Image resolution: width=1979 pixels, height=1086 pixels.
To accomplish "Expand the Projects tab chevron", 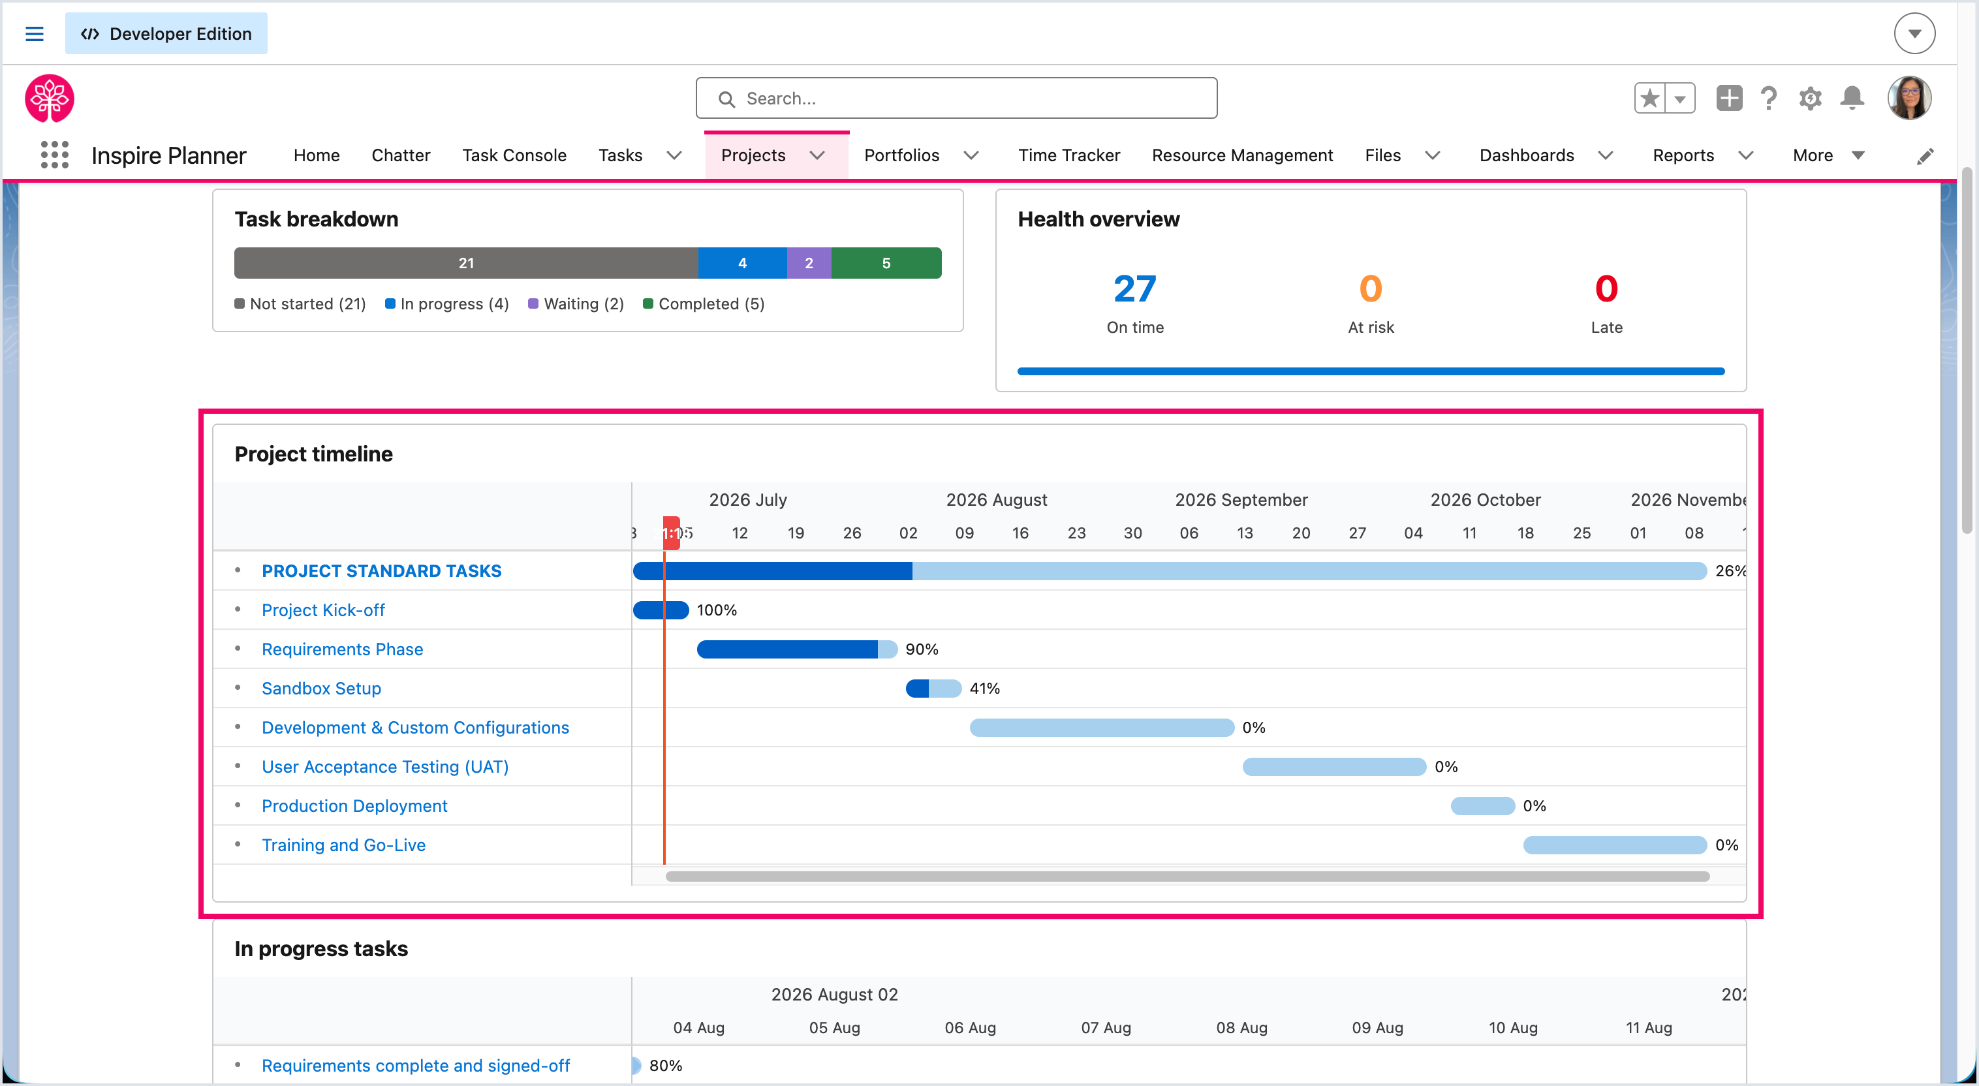I will (x=817, y=155).
